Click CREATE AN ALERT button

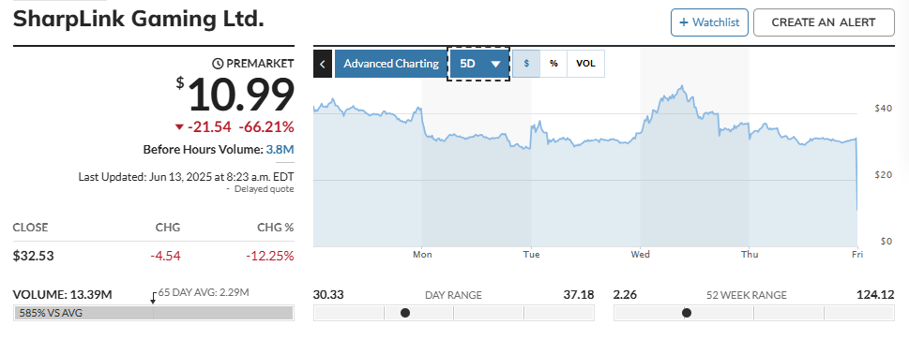click(824, 22)
